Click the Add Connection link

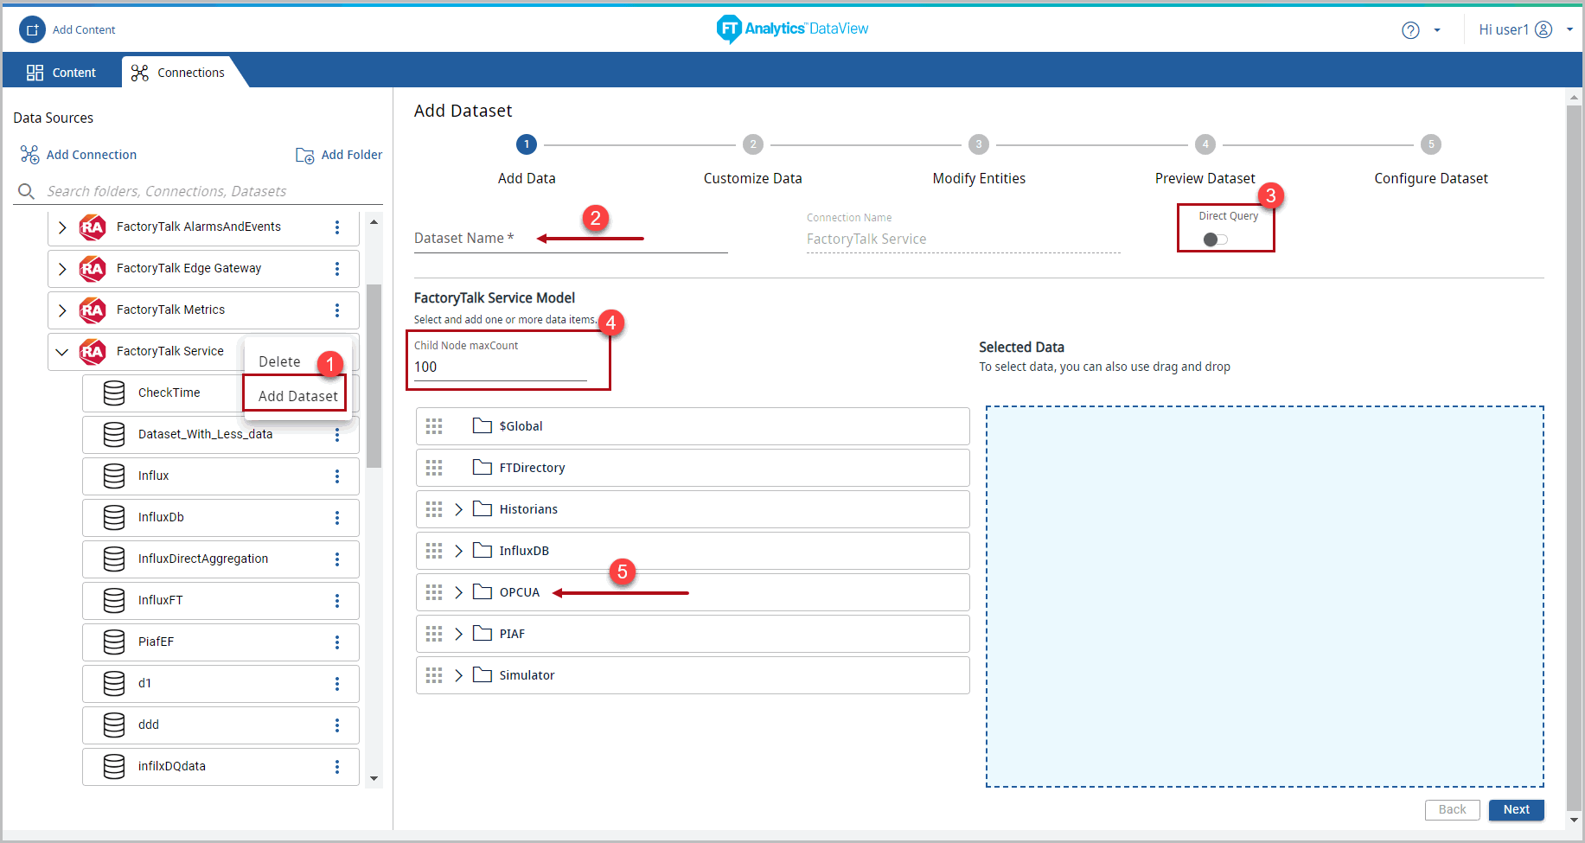click(x=91, y=155)
